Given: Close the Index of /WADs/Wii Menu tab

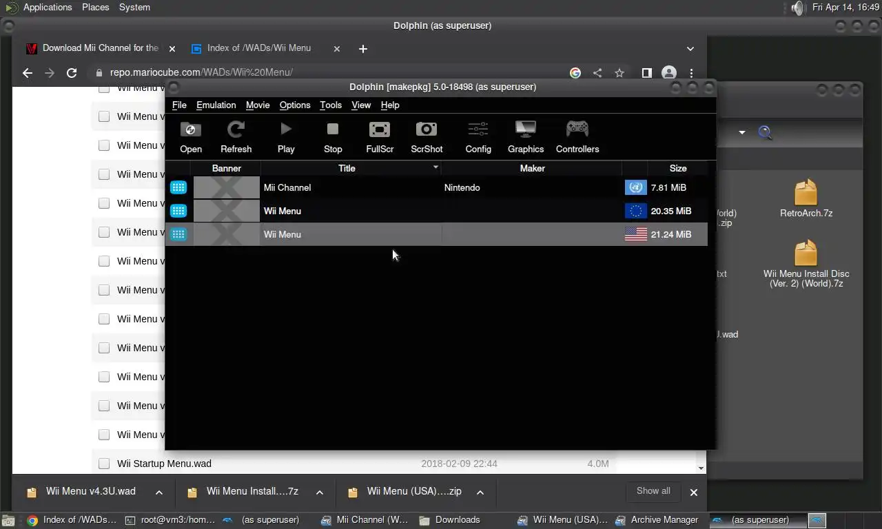Looking at the screenshot, I should point(337,49).
